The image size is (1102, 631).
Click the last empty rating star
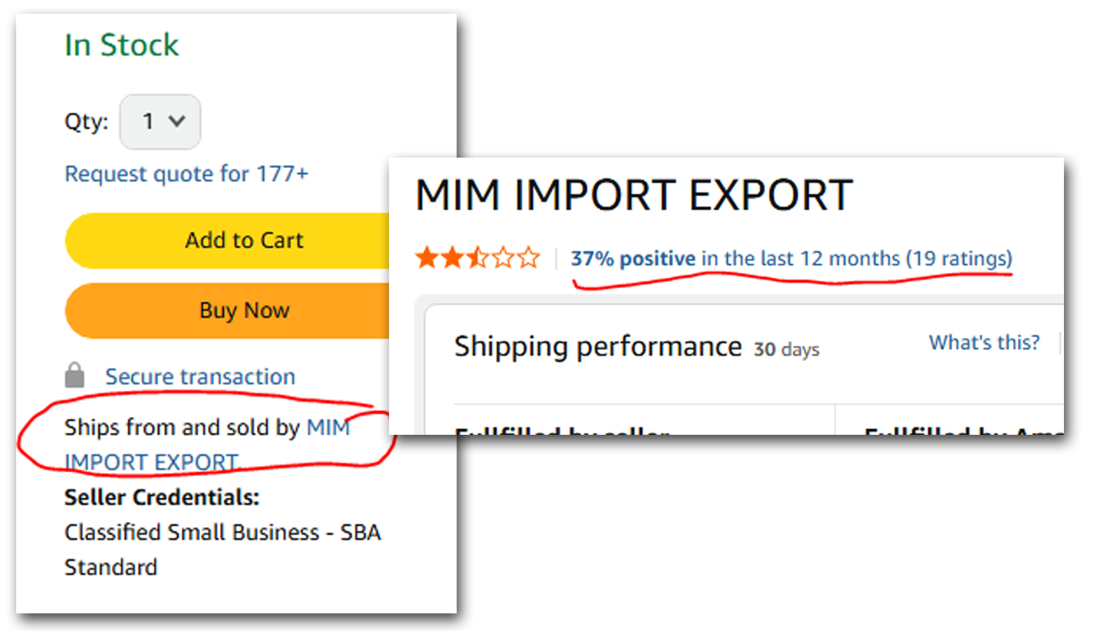click(529, 258)
